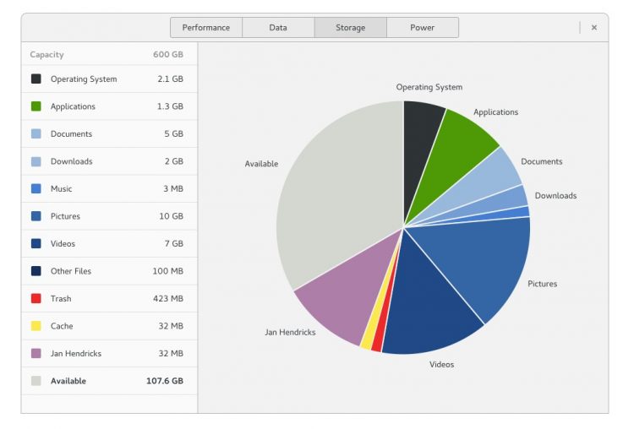Click the red Trash color swatch
This screenshot has height=429, width=634.
coord(36,299)
